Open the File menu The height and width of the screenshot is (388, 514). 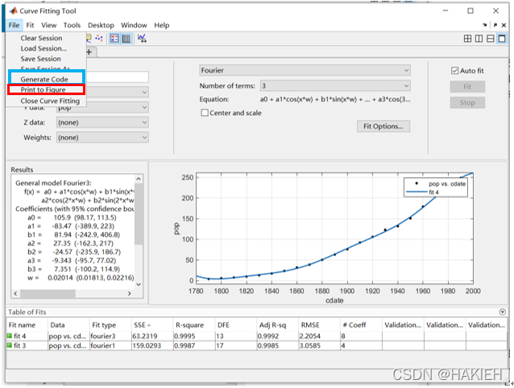14,25
